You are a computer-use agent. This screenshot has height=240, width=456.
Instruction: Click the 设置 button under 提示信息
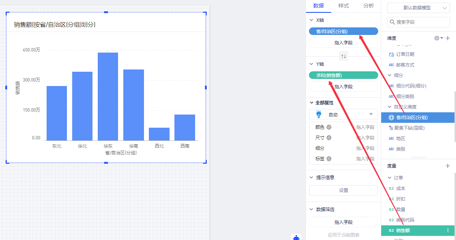(x=343, y=190)
